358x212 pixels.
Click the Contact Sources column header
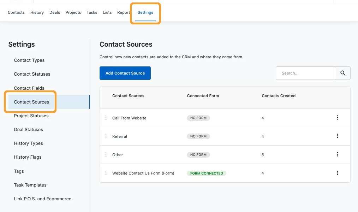(128, 96)
